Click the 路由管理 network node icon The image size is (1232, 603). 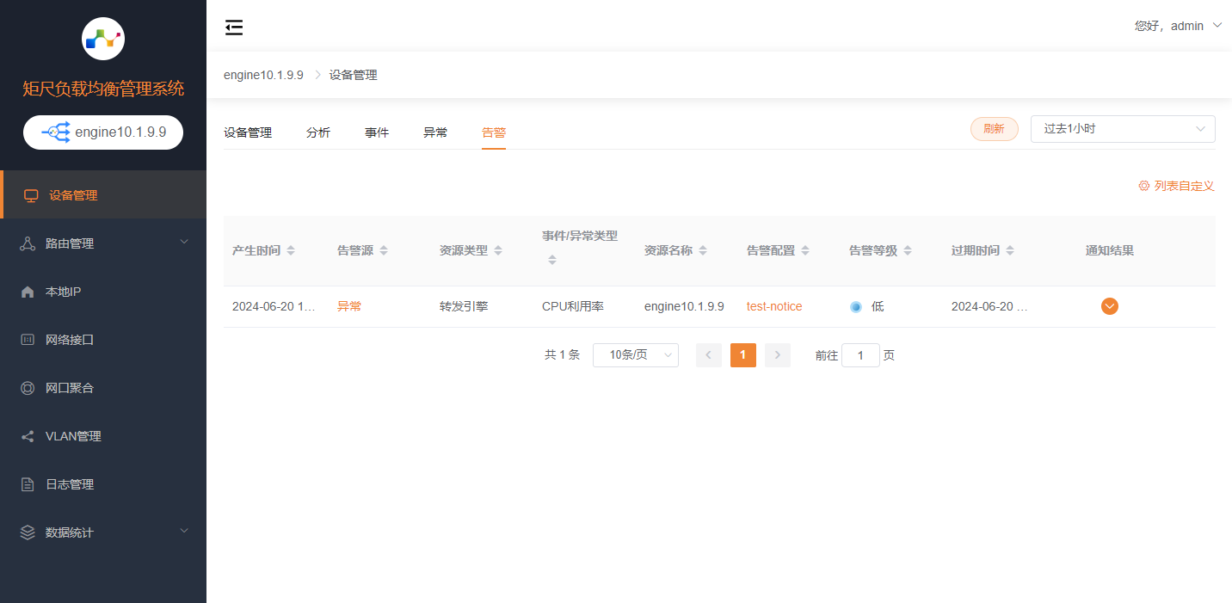point(28,243)
